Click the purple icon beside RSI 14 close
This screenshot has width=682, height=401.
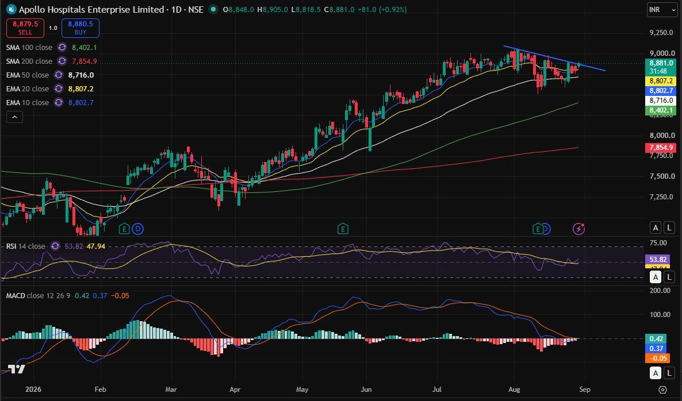pyautogui.click(x=55, y=246)
